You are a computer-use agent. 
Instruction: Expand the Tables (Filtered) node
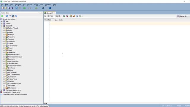coord(4,28)
